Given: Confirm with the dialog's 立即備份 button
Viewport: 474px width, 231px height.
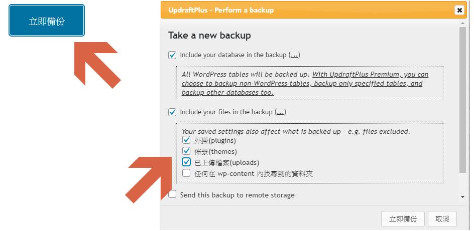Looking at the screenshot, I should point(403,219).
